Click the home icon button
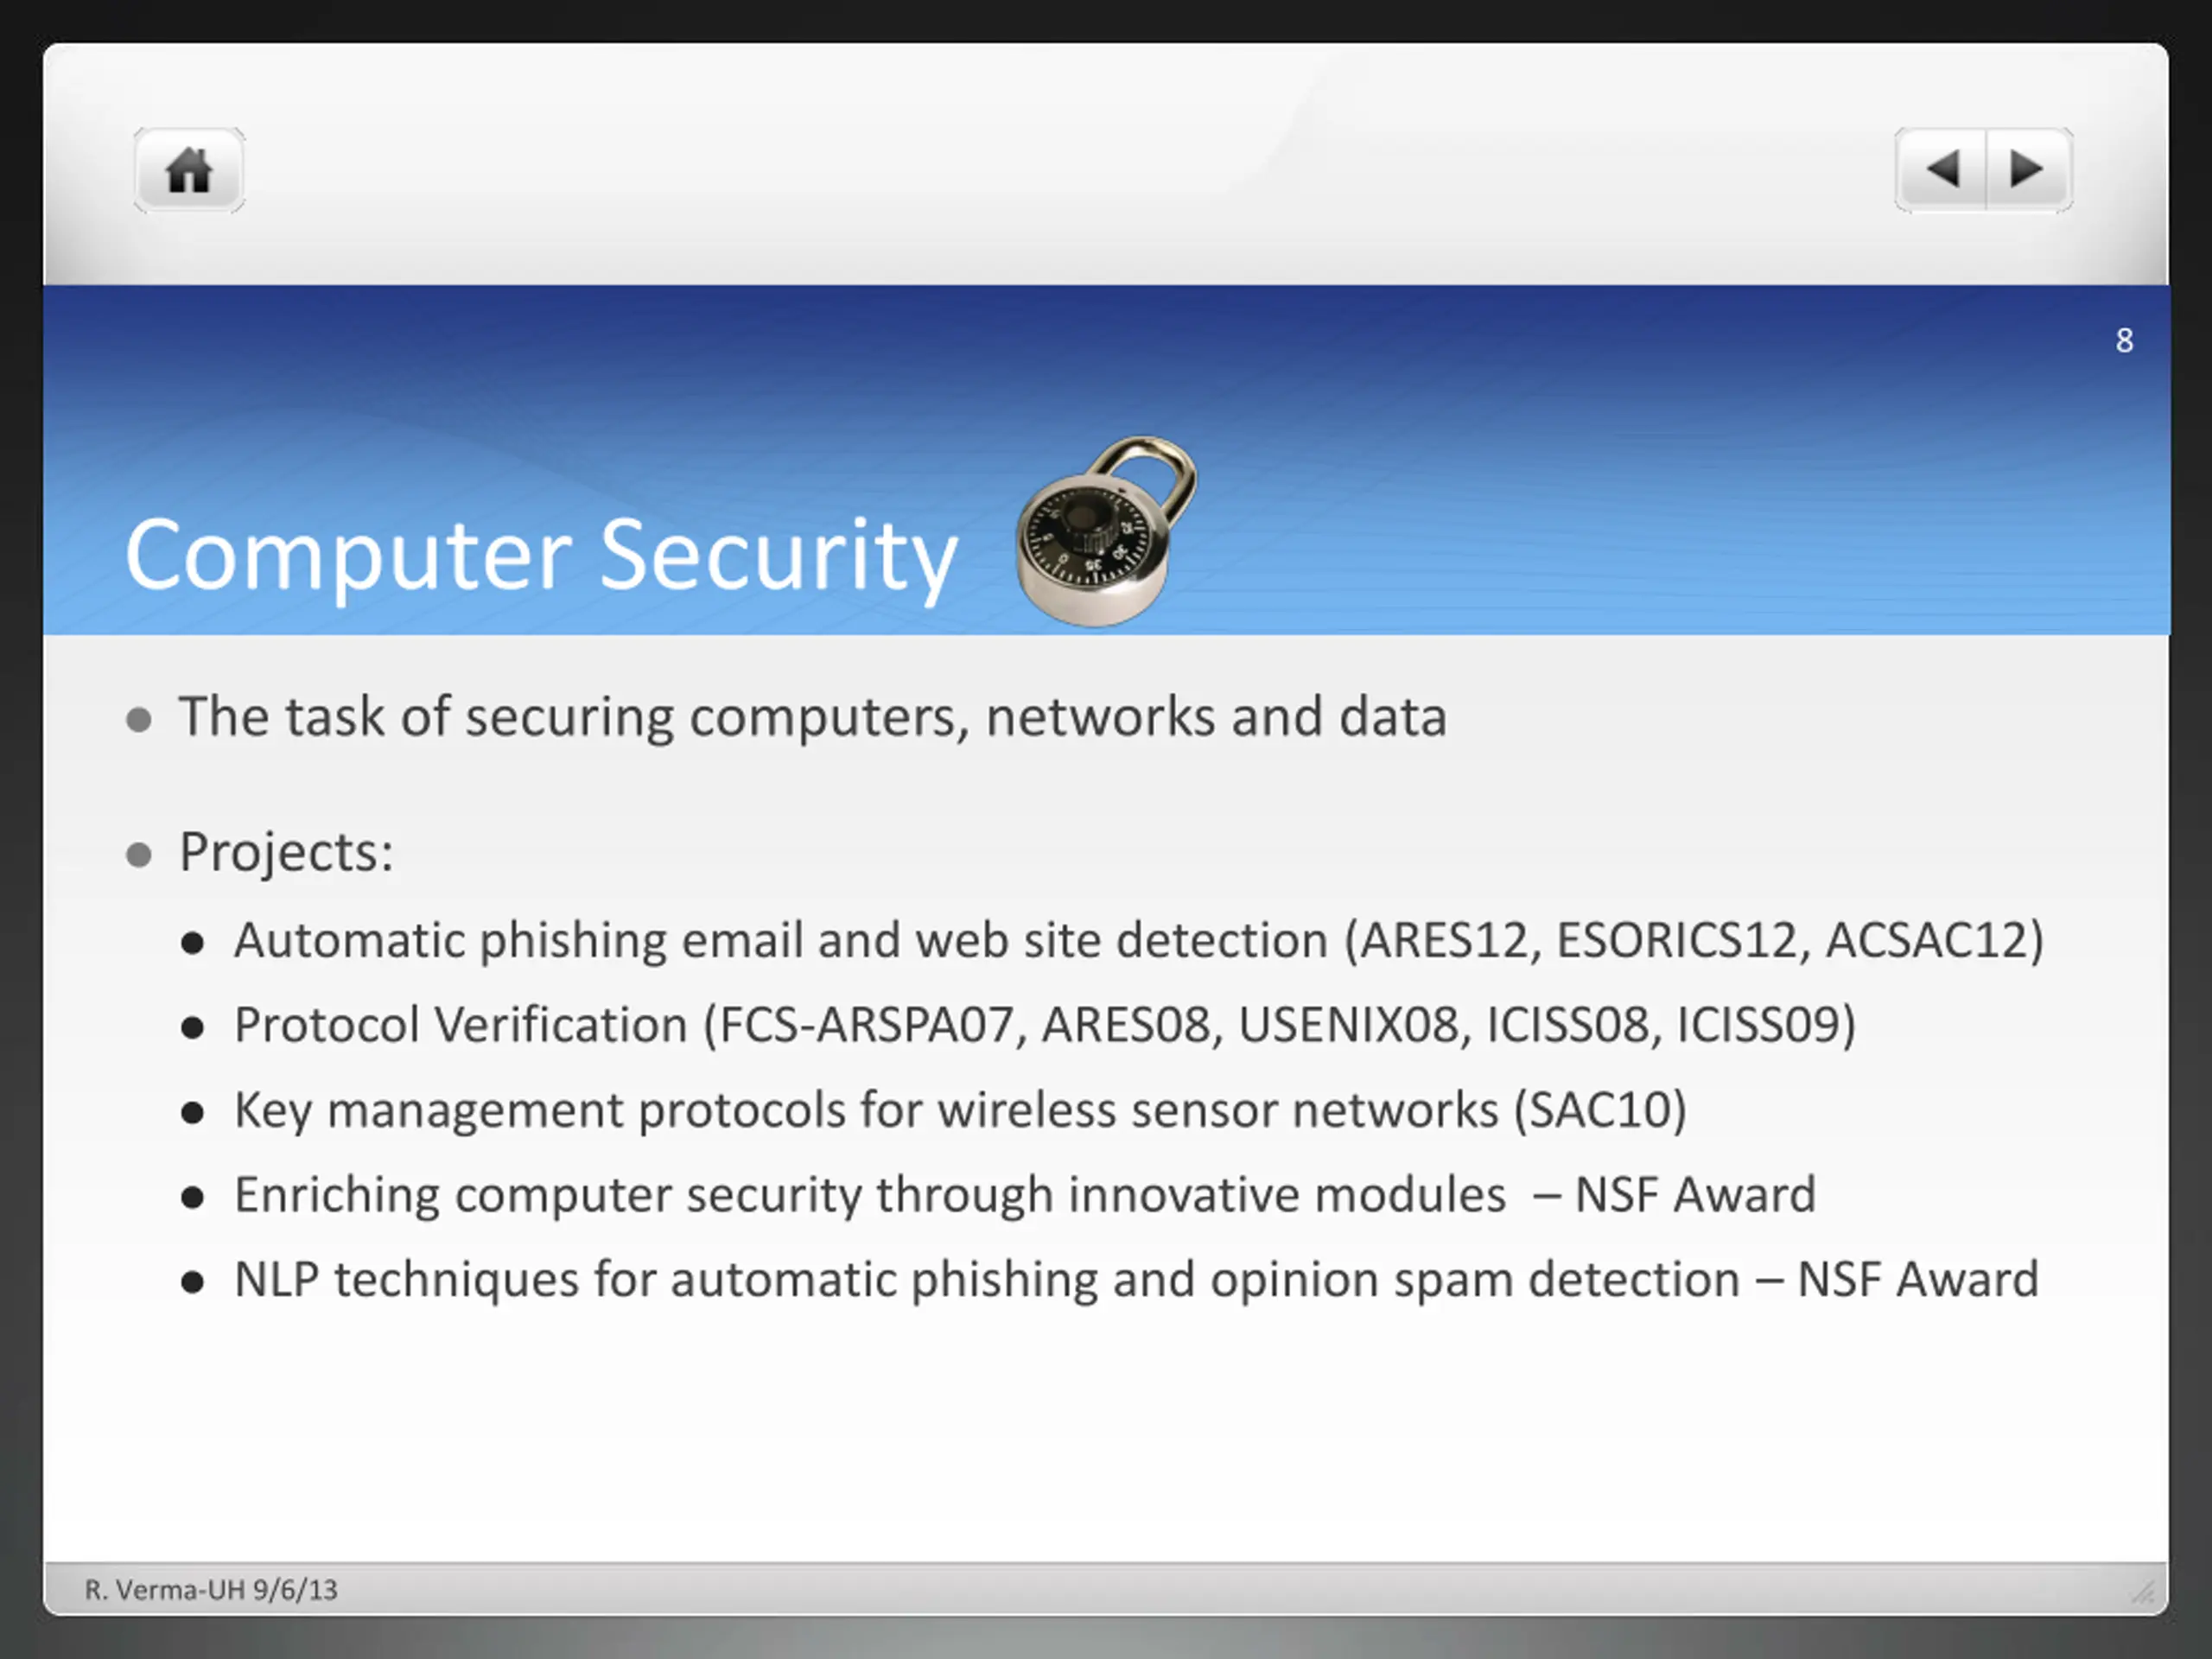This screenshot has width=2212, height=1659. coord(189,170)
